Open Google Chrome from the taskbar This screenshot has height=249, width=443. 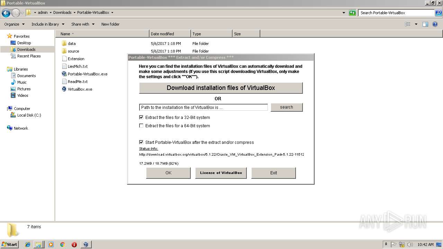(63, 245)
